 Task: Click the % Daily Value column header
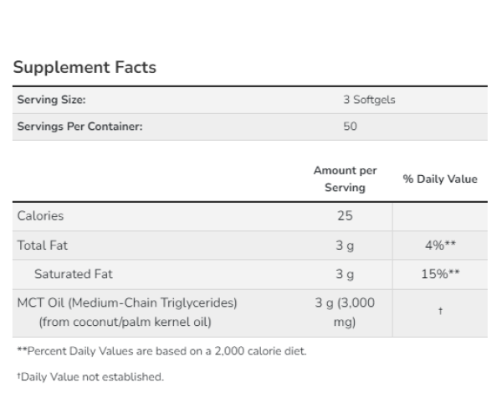point(440,178)
